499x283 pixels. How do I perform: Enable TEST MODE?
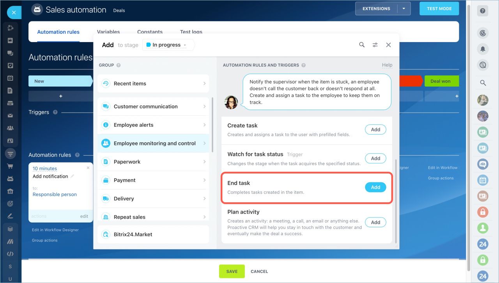[439, 9]
